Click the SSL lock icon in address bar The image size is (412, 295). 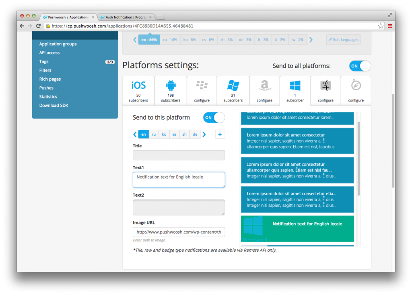pos(48,26)
